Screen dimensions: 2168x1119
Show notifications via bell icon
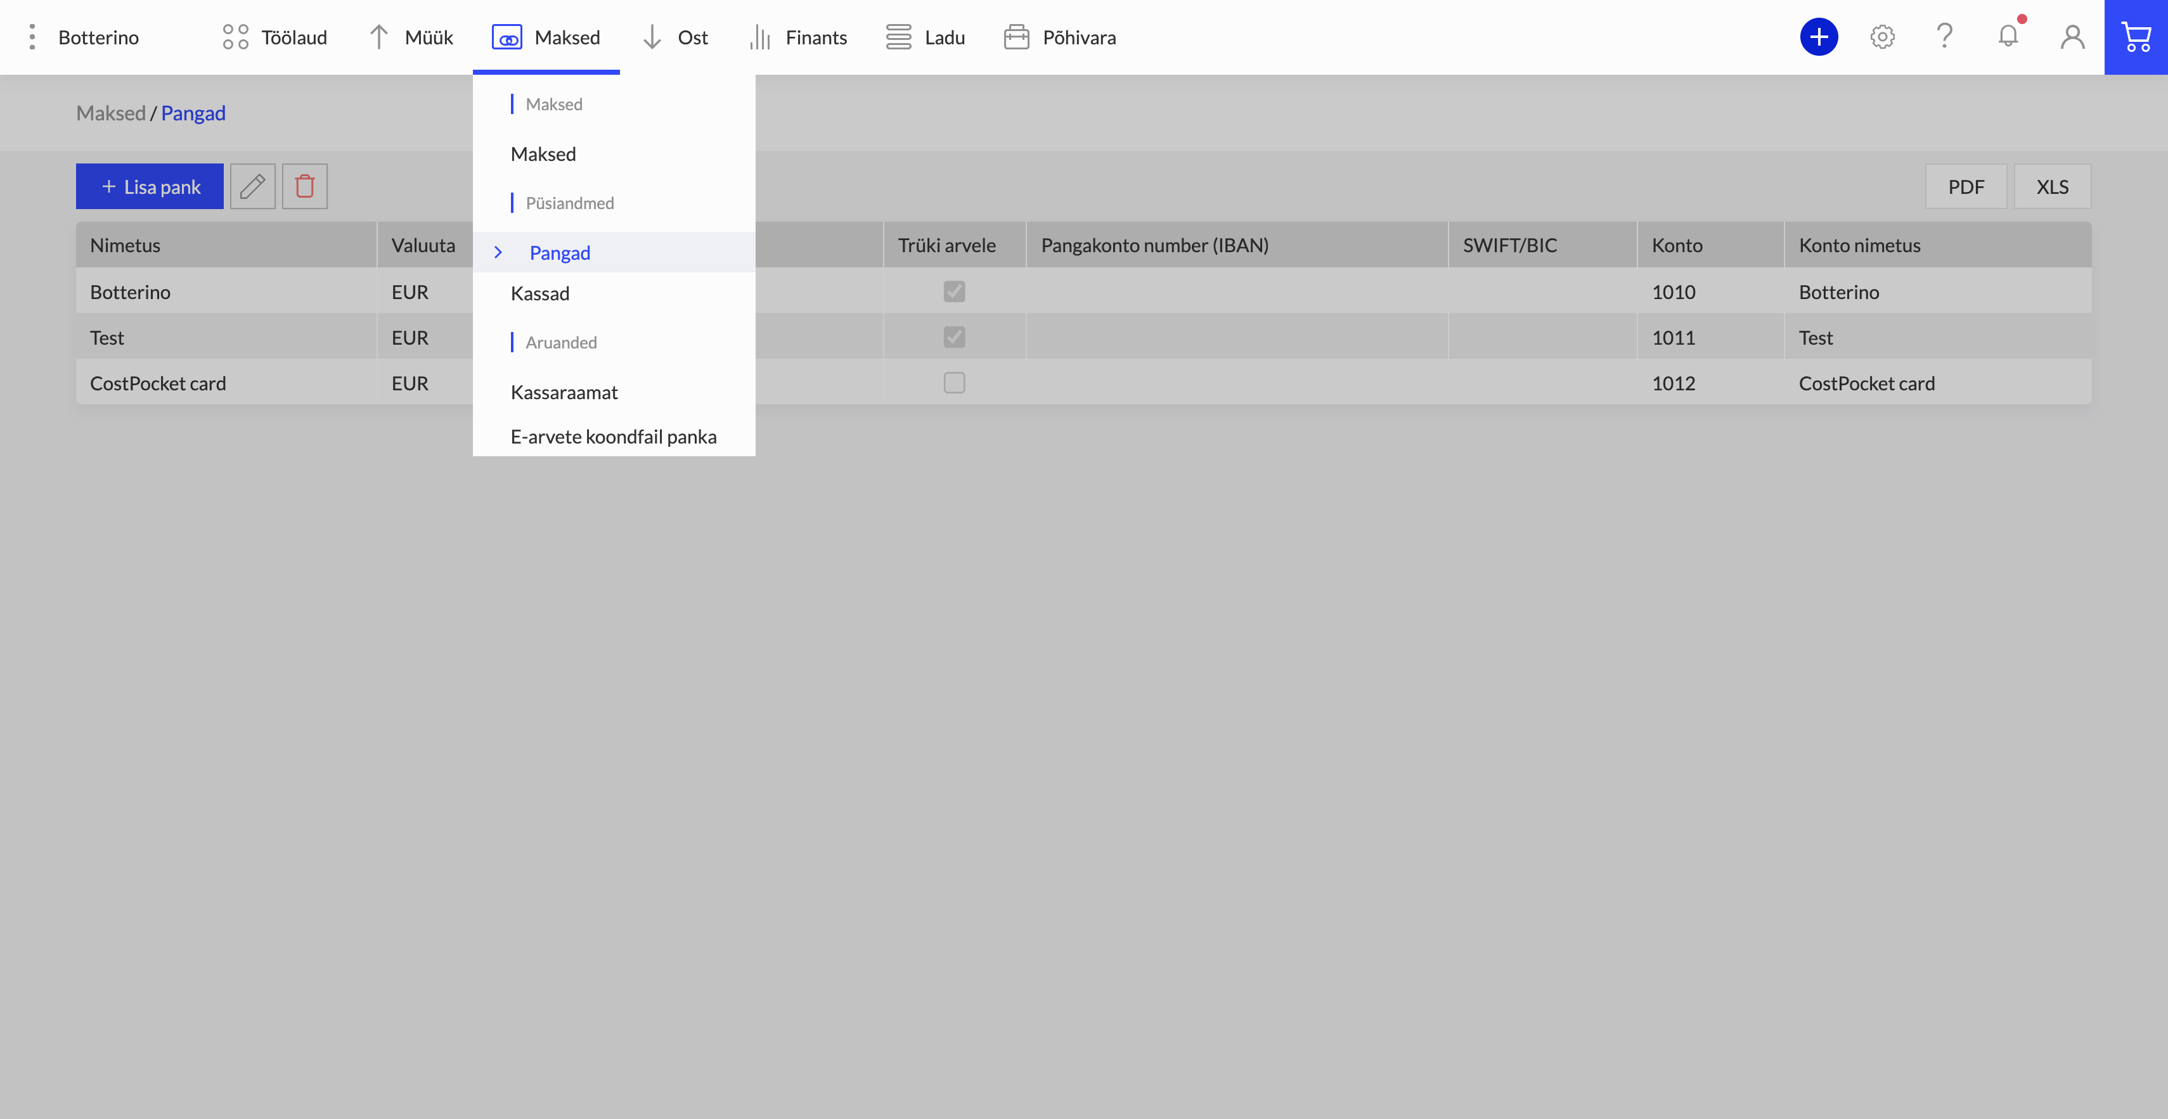pyautogui.click(x=2009, y=36)
